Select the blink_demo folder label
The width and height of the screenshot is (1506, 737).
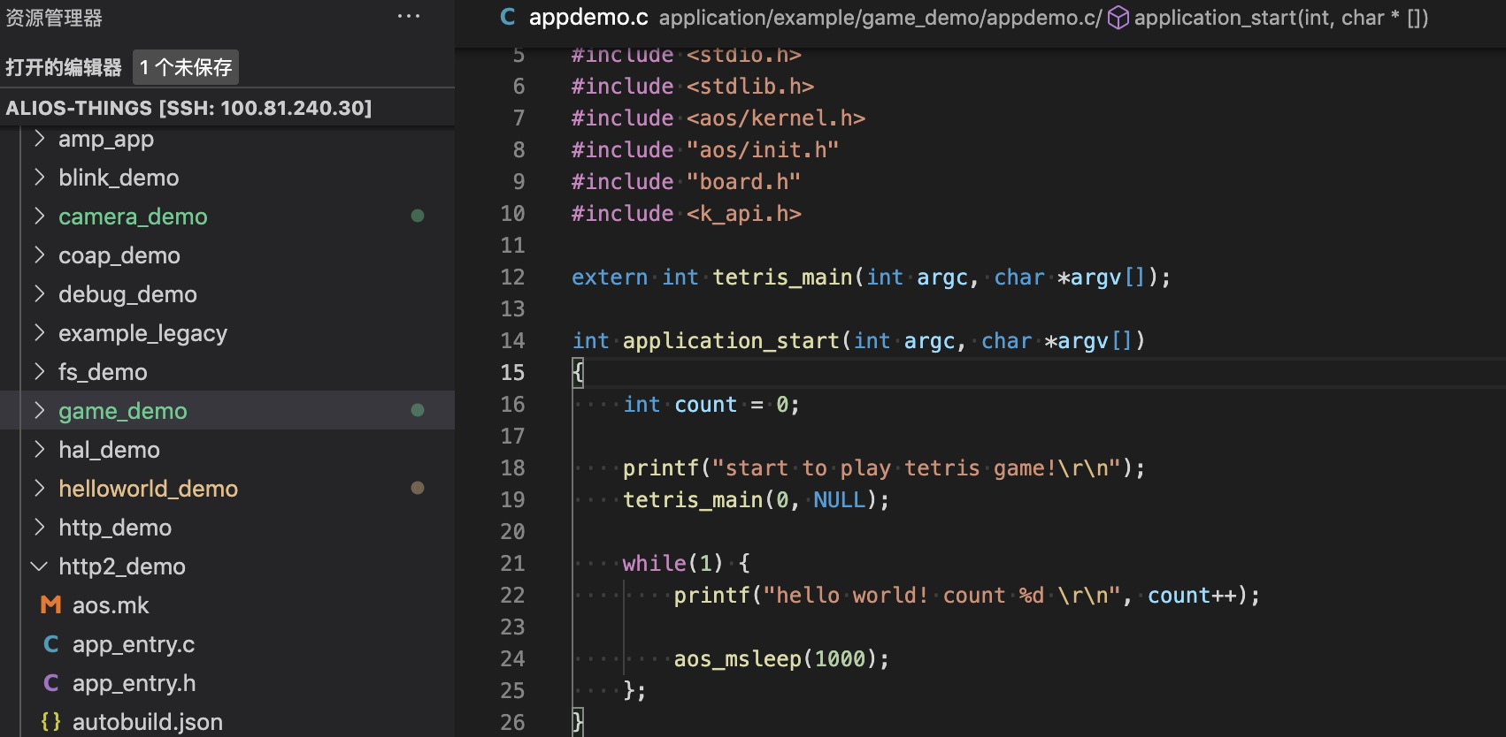click(x=119, y=178)
